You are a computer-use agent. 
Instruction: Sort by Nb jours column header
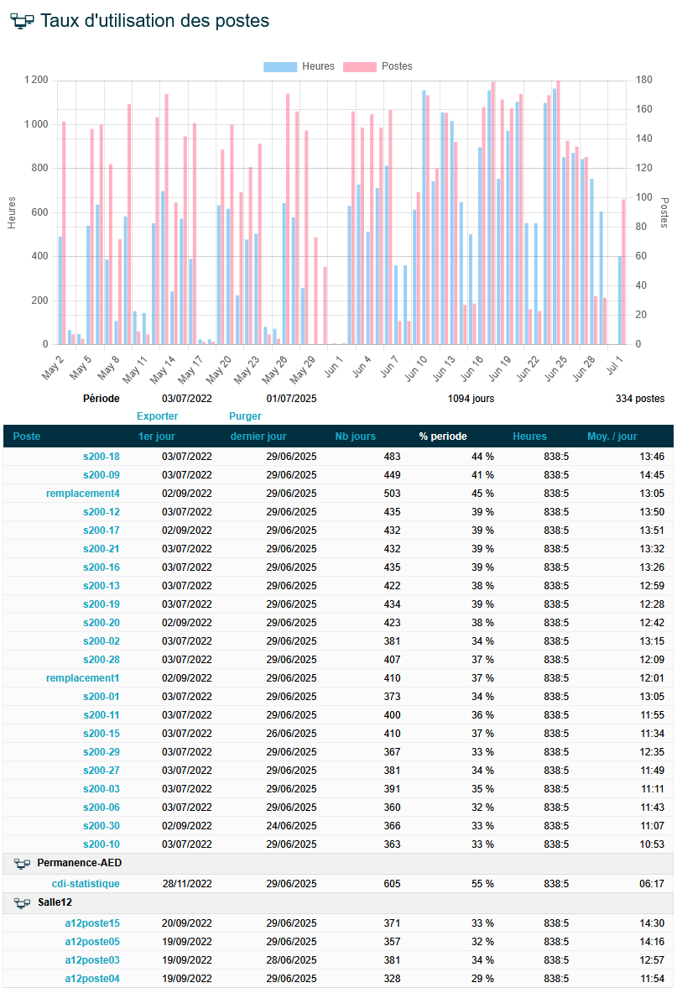pyautogui.click(x=355, y=436)
